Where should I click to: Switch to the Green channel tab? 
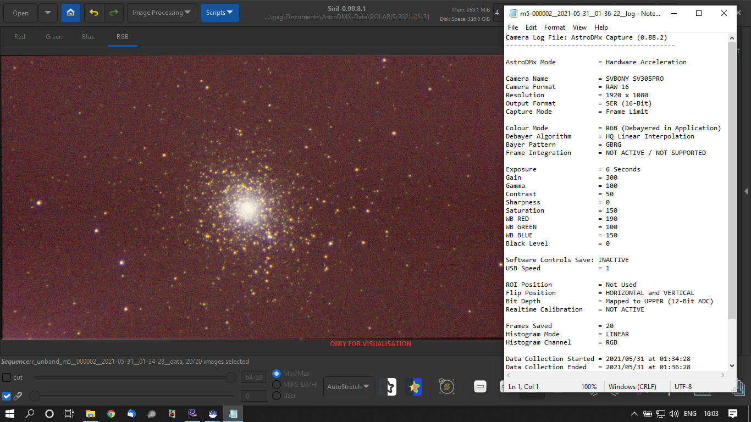point(54,37)
